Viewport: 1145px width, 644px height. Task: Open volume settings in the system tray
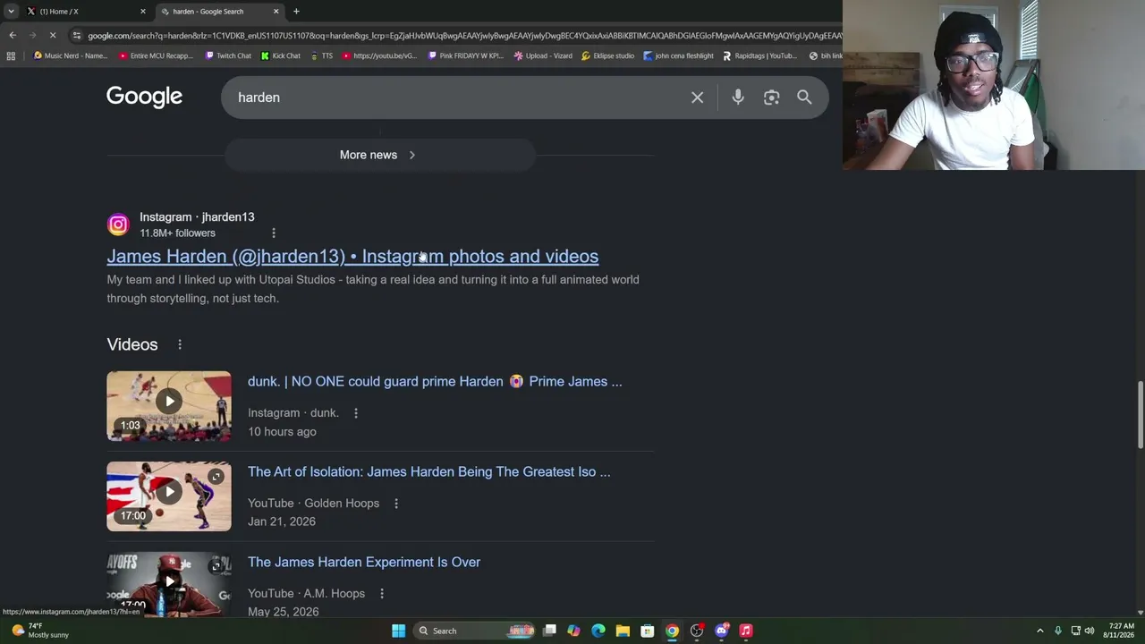coord(1090,631)
